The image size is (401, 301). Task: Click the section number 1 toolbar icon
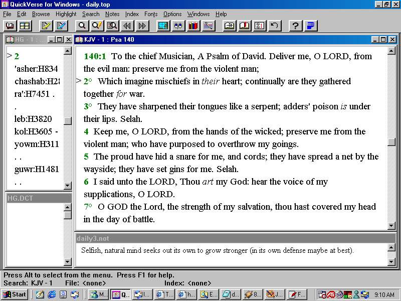tap(260, 26)
